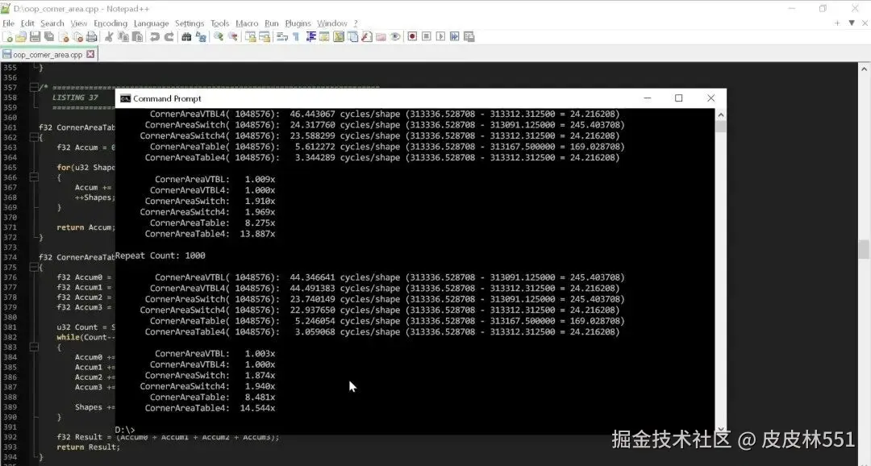Click the Close document toolbar icon

coord(64,36)
